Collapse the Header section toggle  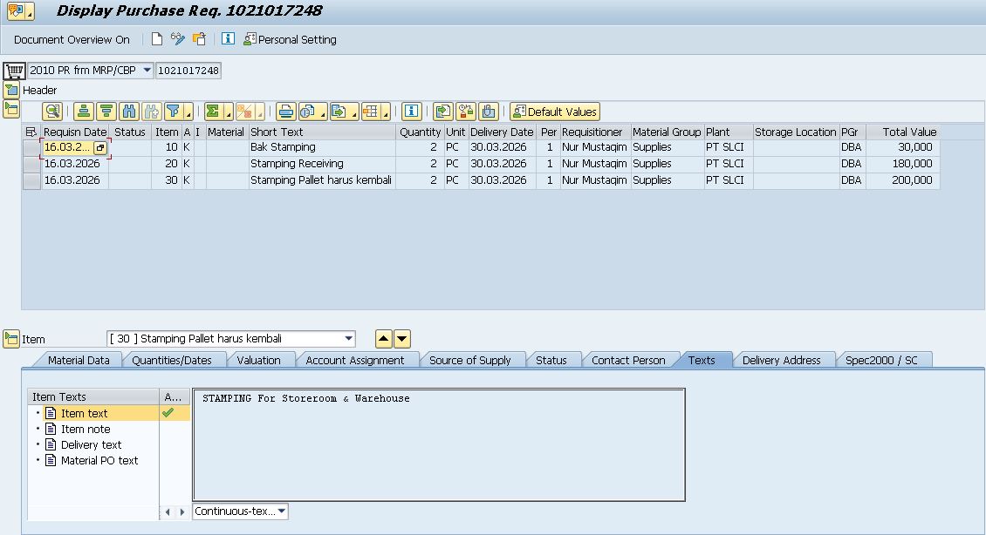tap(11, 90)
